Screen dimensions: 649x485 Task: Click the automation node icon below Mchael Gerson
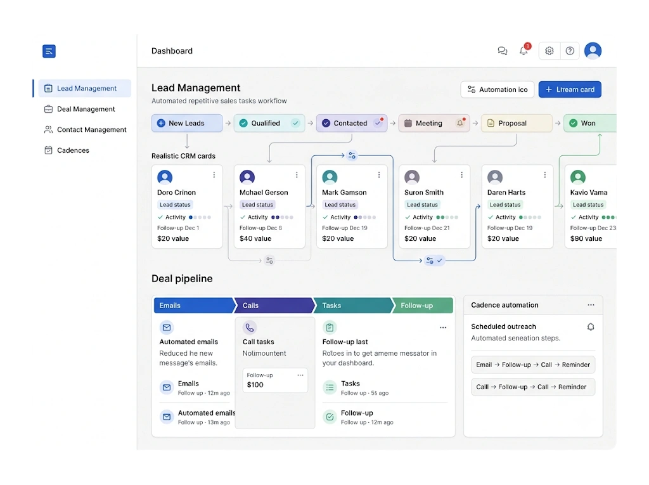[x=269, y=261]
